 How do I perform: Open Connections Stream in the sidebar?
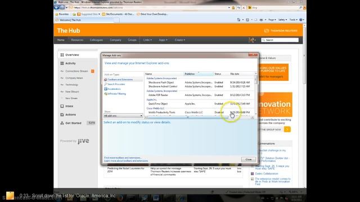(x=76, y=71)
